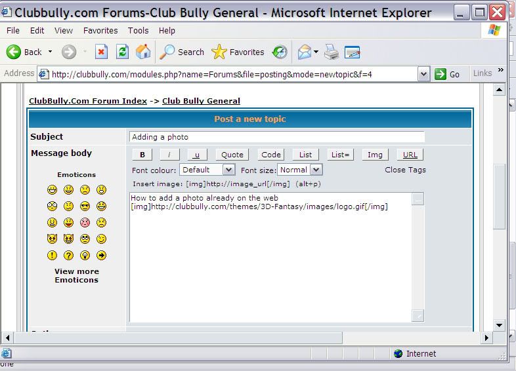Insert the Razz tongue-out emoticon
The image size is (516, 371).
coord(68,222)
